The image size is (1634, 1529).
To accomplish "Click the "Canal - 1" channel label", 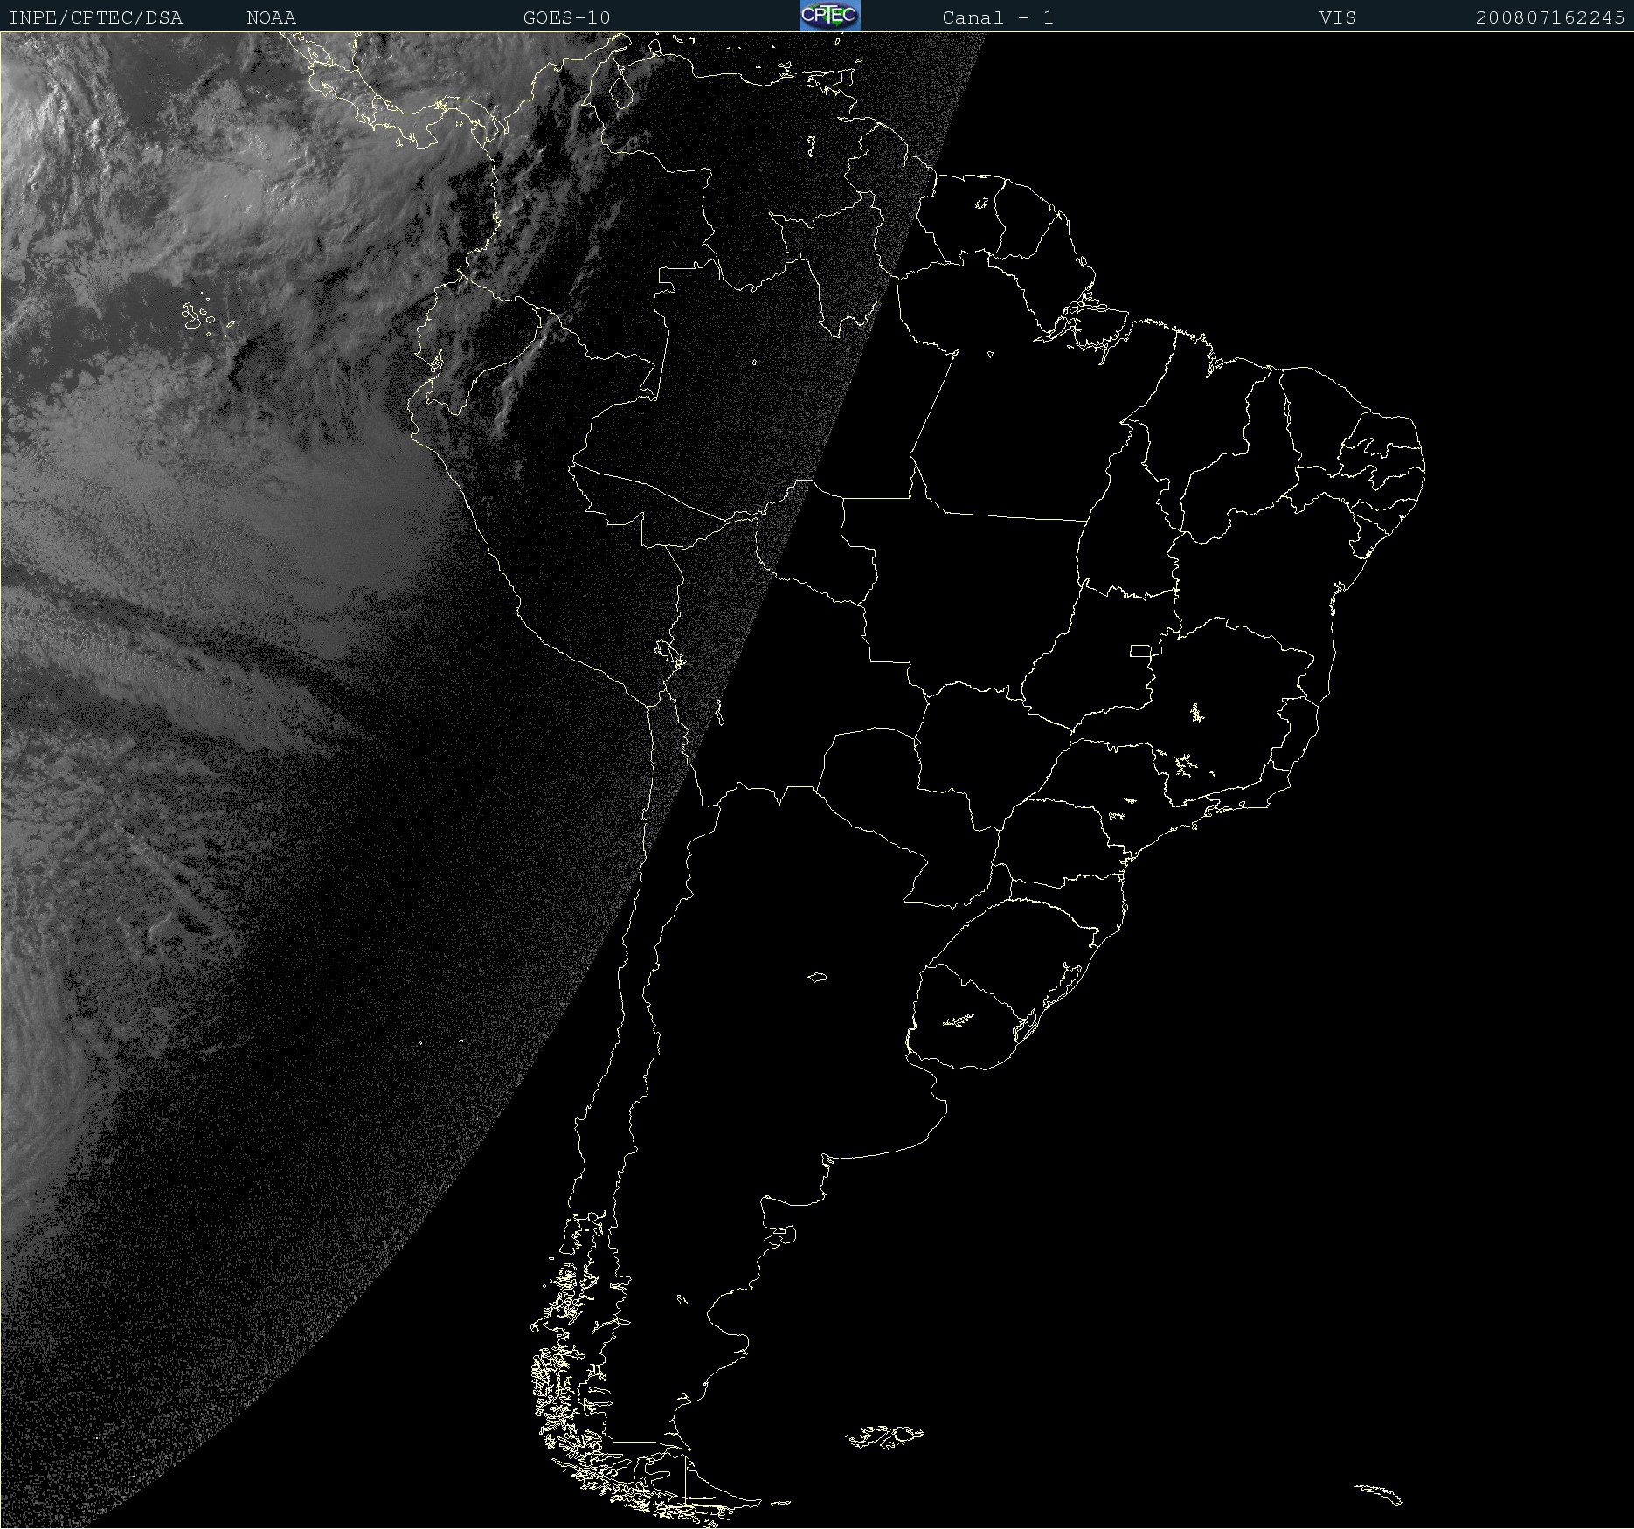I will click(998, 17).
